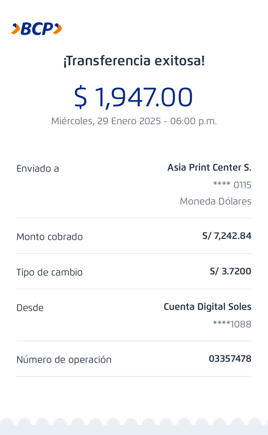
Task: Select the $ 1,947.00 transfer amount
Action: point(133,97)
